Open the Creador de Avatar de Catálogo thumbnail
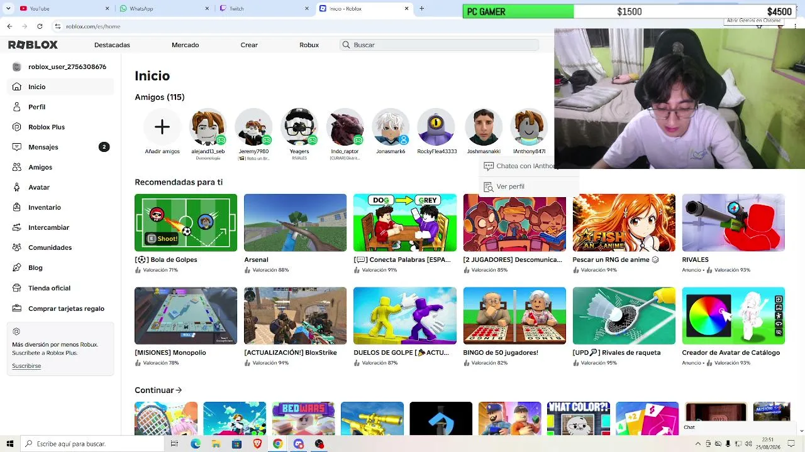805x452 pixels. coord(733,316)
